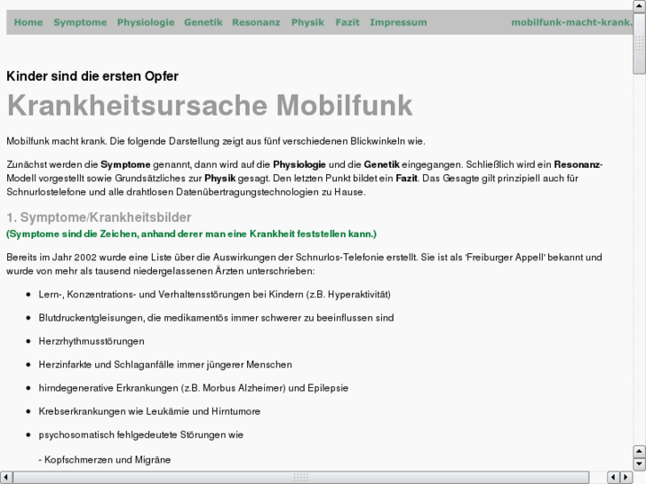The width and height of the screenshot is (646, 484).
Task: Click the paragraph starting 'Bereits im Jahr 2002'
Action: pyautogui.click(x=305, y=264)
